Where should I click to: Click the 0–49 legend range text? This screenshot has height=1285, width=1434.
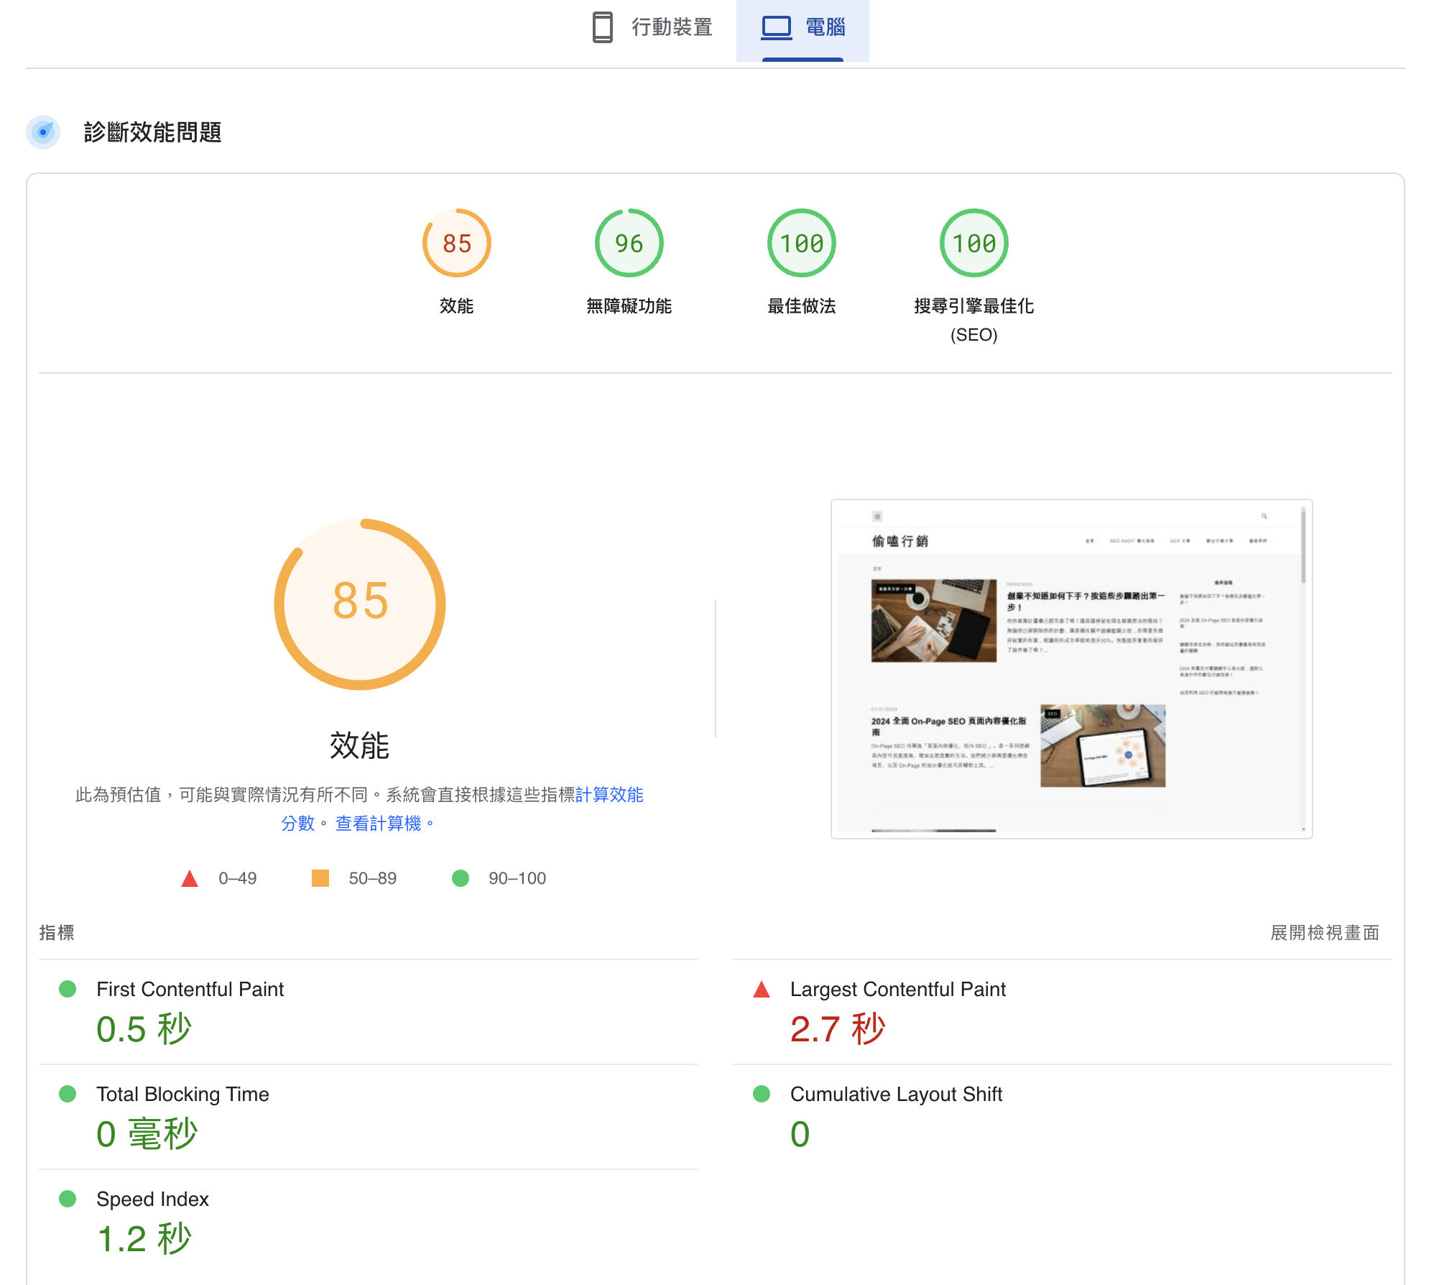click(x=238, y=878)
